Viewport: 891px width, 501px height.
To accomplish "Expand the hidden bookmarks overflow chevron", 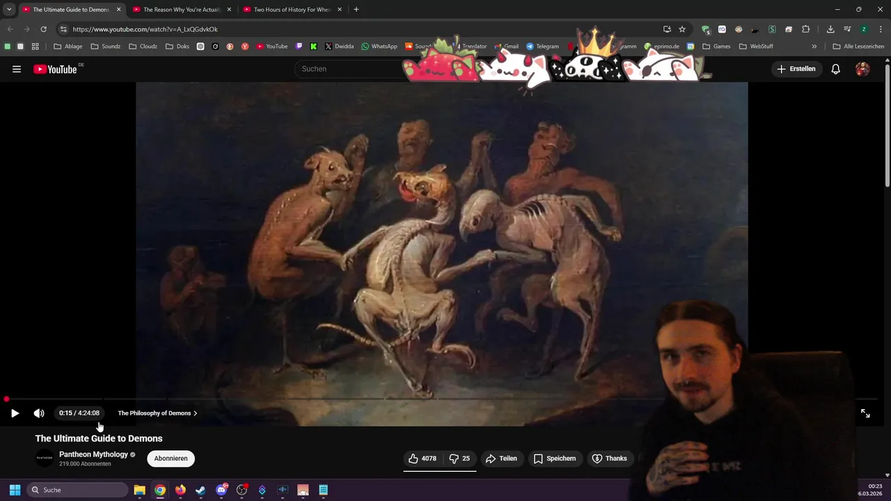I will pos(814,47).
